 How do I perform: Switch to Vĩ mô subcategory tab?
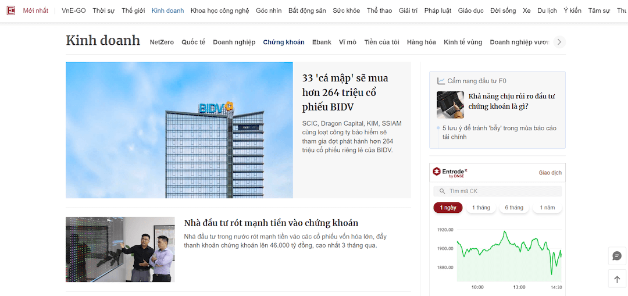coord(347,42)
